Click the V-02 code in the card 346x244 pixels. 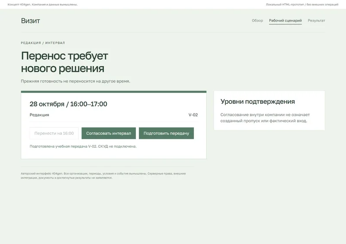tap(193, 115)
